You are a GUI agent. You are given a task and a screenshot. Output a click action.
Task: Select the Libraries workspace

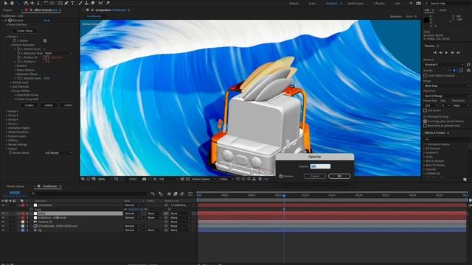[x=379, y=3]
